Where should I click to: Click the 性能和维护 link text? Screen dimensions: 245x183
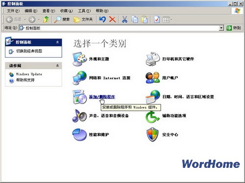click(99, 135)
